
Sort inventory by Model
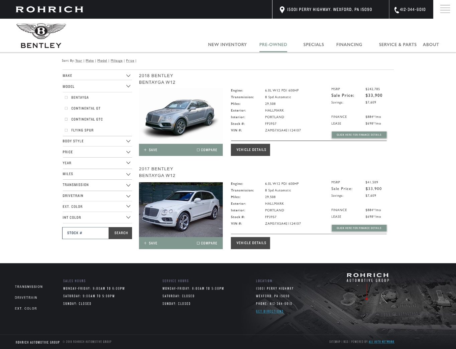coord(102,60)
